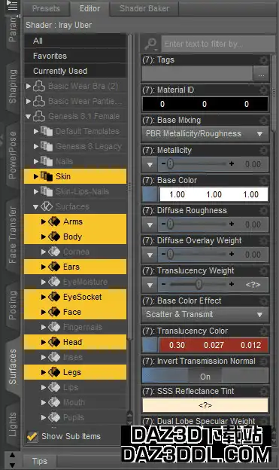Open Material ID gear settings

coord(263,90)
